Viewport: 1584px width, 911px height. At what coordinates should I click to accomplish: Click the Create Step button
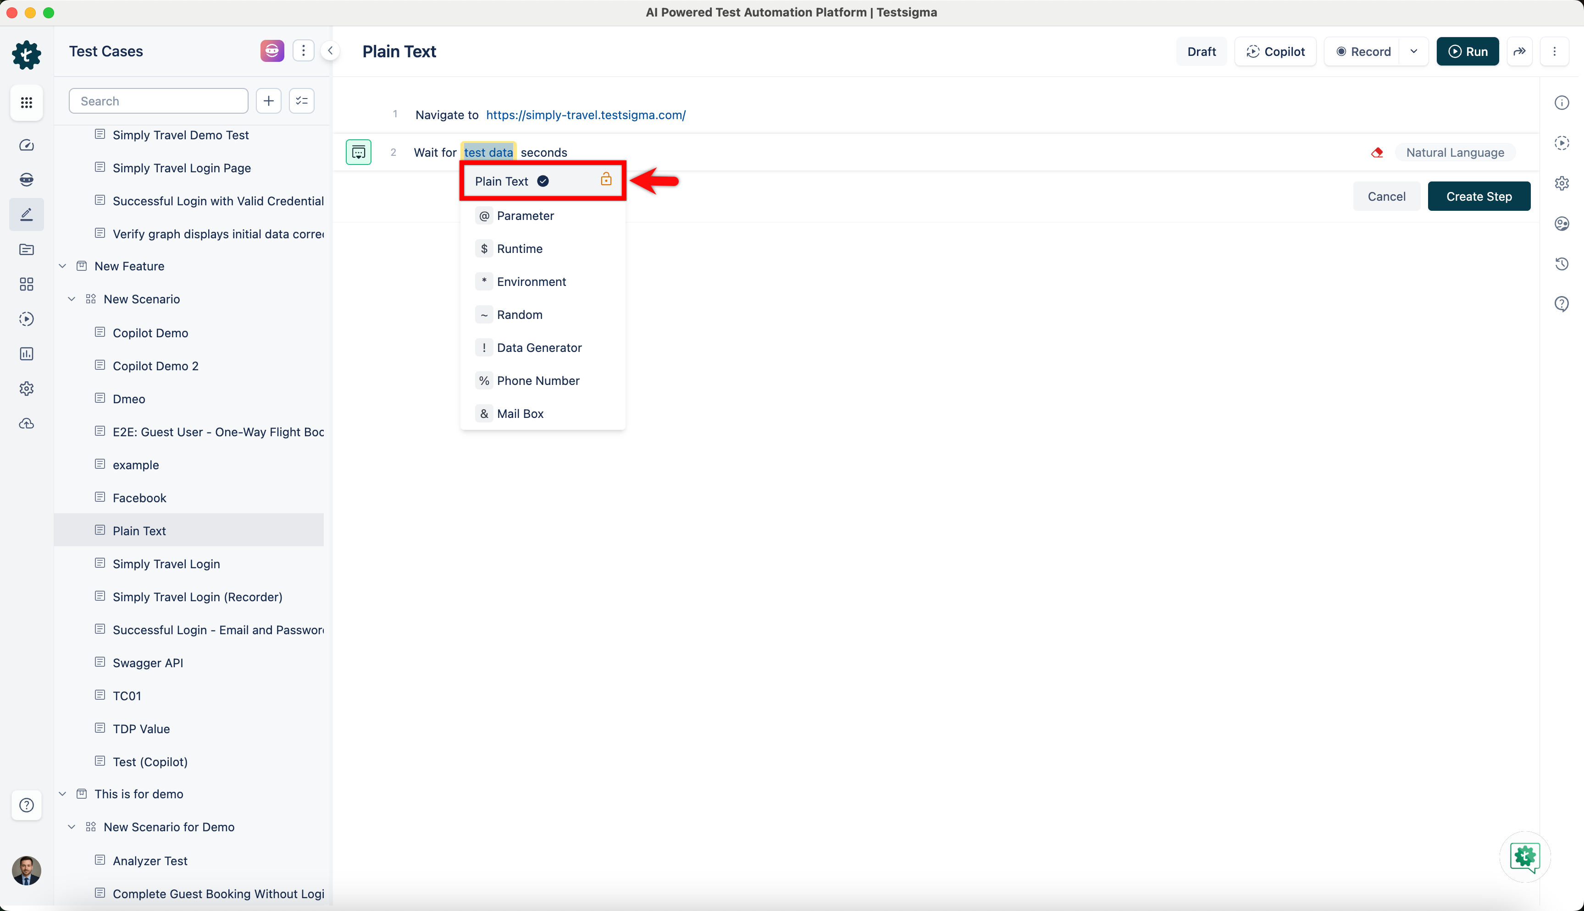tap(1479, 196)
